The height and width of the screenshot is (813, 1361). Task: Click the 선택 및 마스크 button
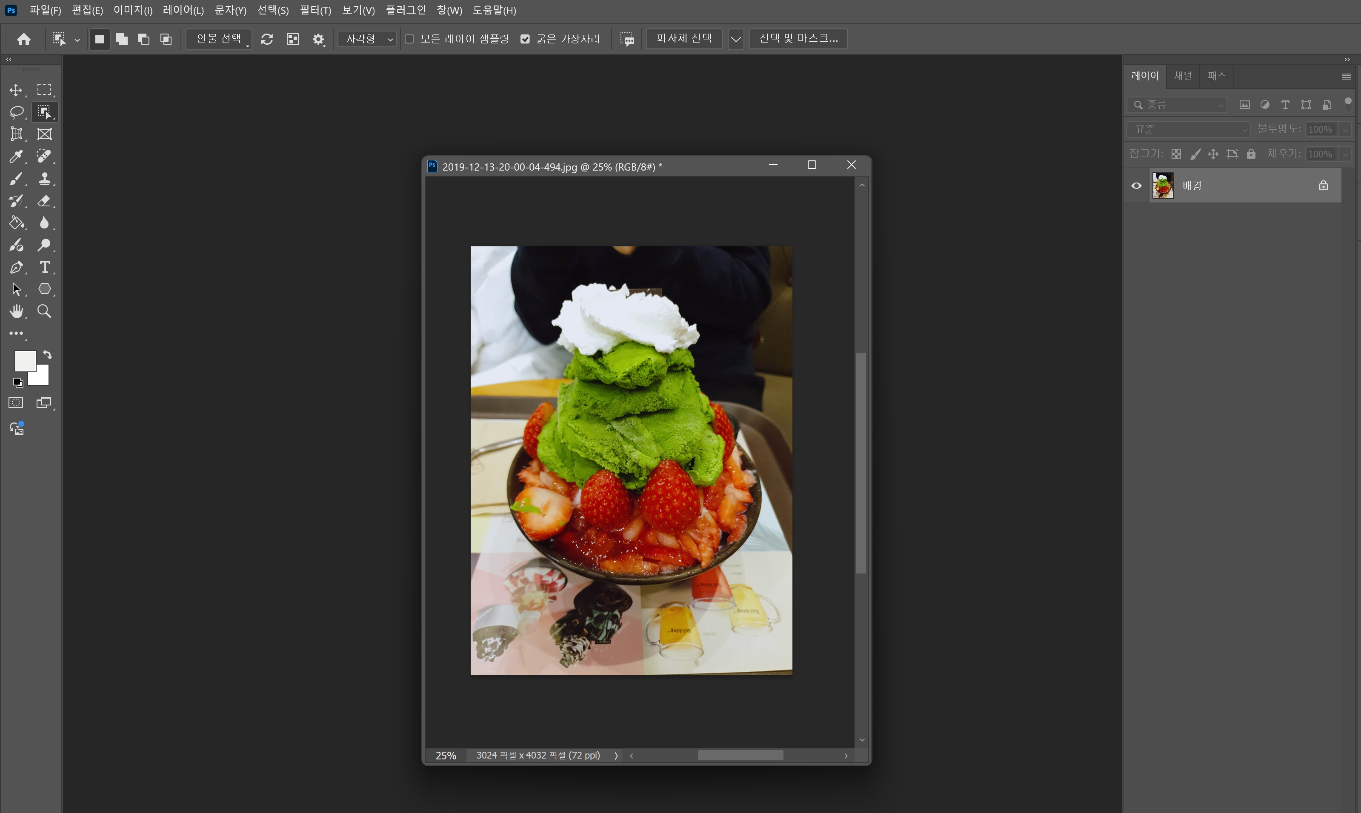[x=798, y=38]
